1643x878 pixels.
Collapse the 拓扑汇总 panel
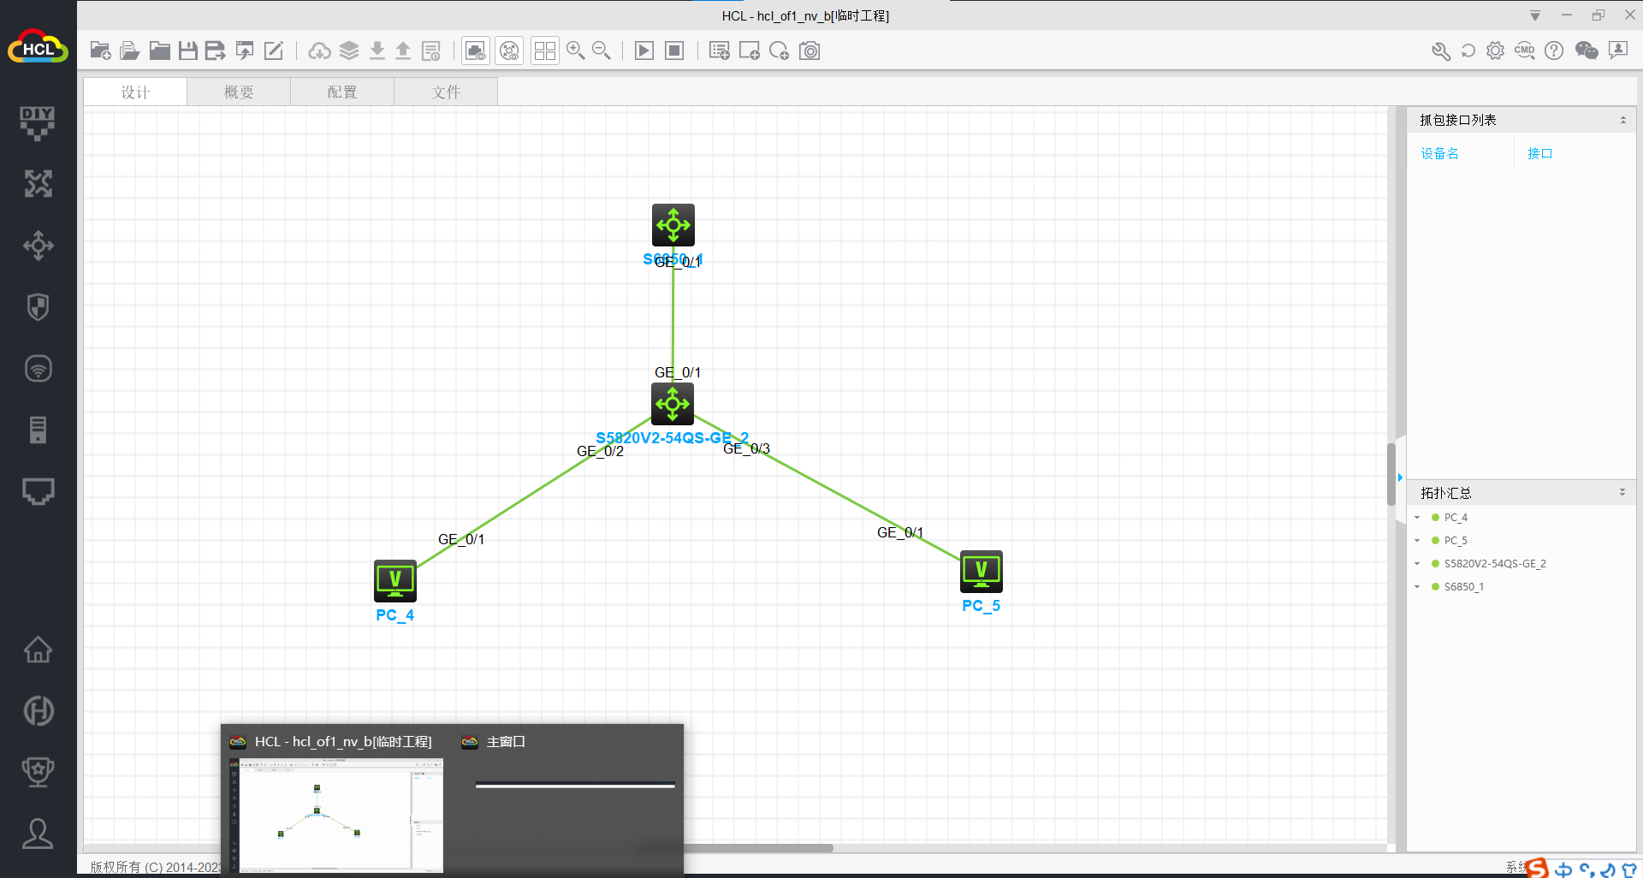1622,493
